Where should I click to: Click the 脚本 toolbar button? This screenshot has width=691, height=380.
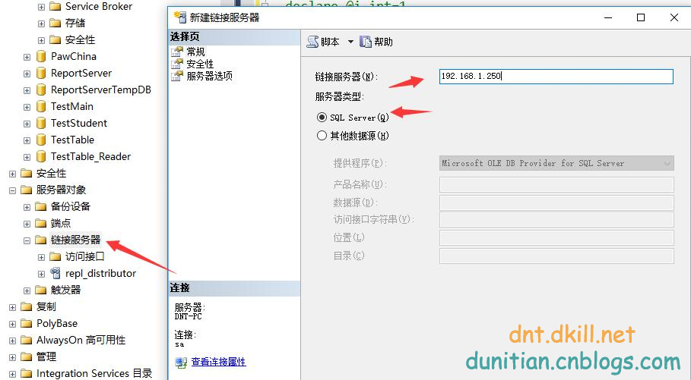(x=323, y=42)
